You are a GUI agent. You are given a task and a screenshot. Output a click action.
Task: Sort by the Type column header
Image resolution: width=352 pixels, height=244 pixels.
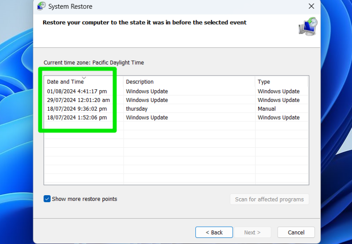tap(282, 82)
